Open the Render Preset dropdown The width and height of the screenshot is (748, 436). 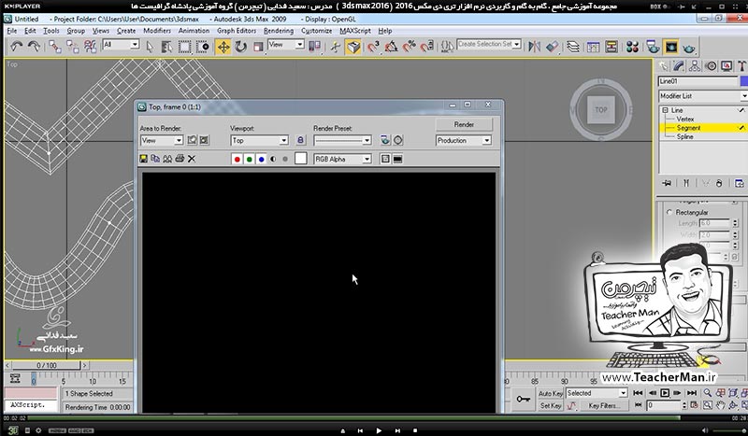point(342,141)
